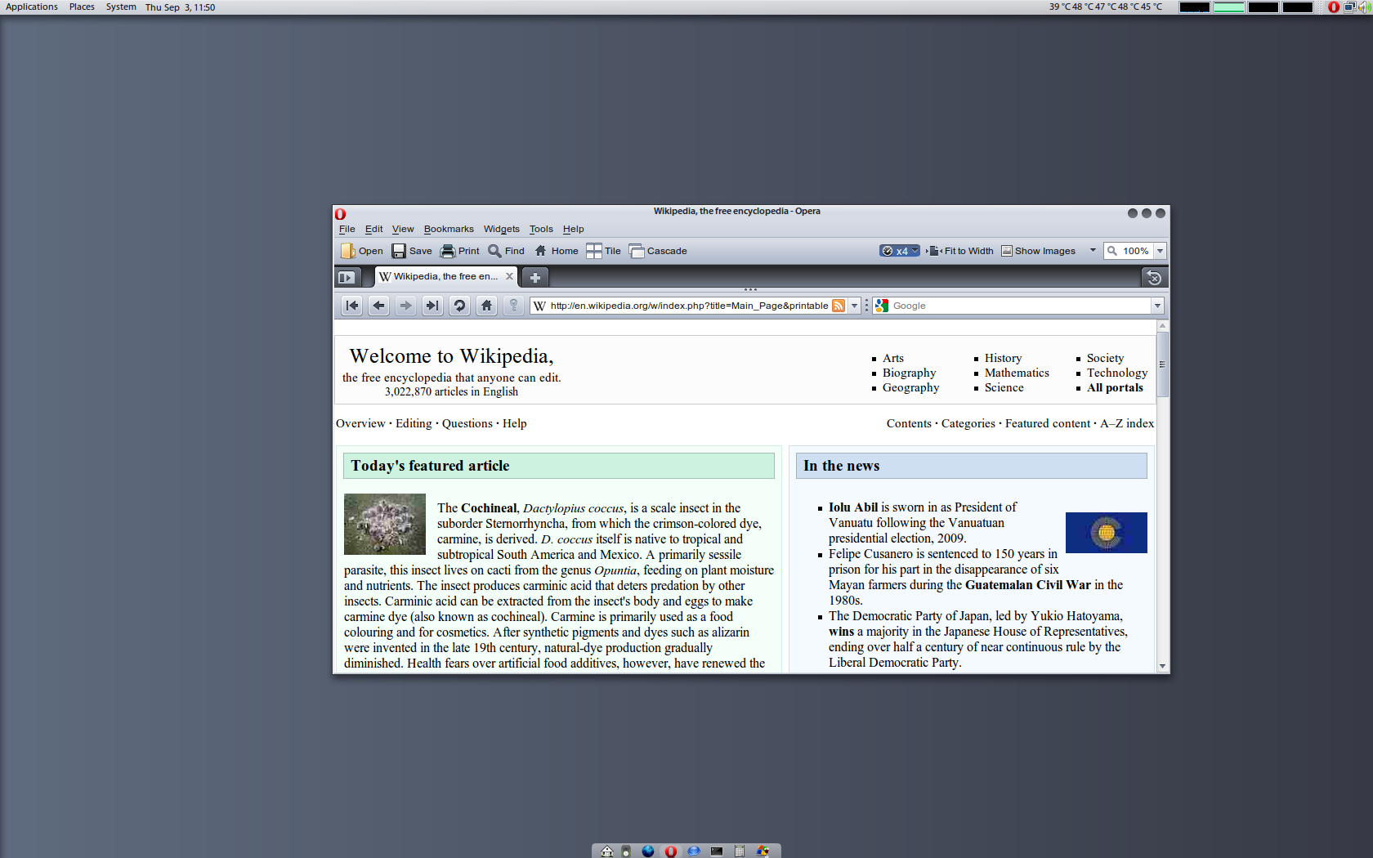Image resolution: width=1373 pixels, height=858 pixels.
Task: Click the volume speaker tray icon
Action: [1364, 7]
